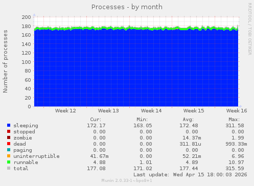
Task: Click the Week 15 axis label
Action: (x=194, y=111)
